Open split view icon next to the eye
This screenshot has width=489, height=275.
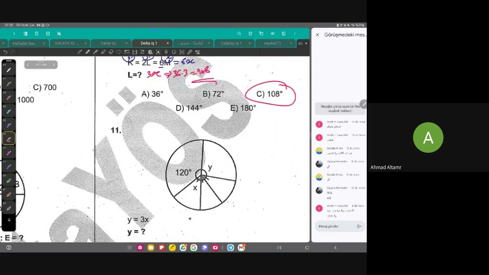point(283,34)
